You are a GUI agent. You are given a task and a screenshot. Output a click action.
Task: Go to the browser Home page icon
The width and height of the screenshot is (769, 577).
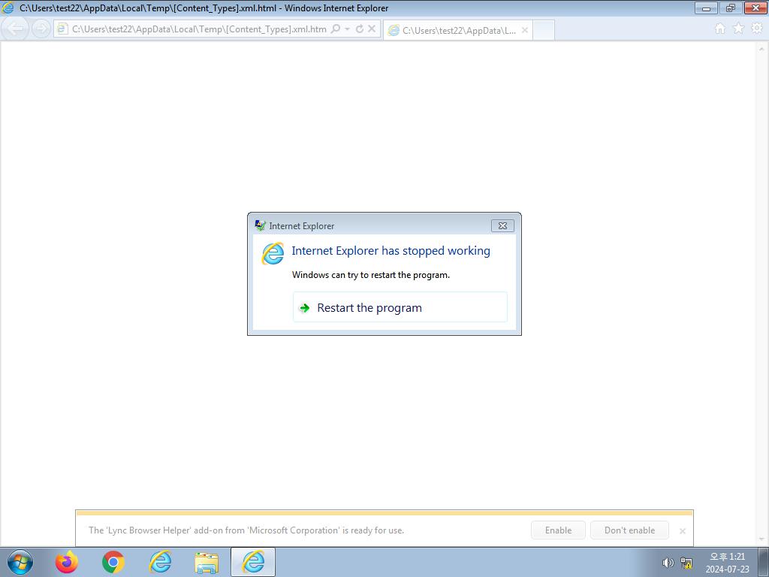(719, 29)
